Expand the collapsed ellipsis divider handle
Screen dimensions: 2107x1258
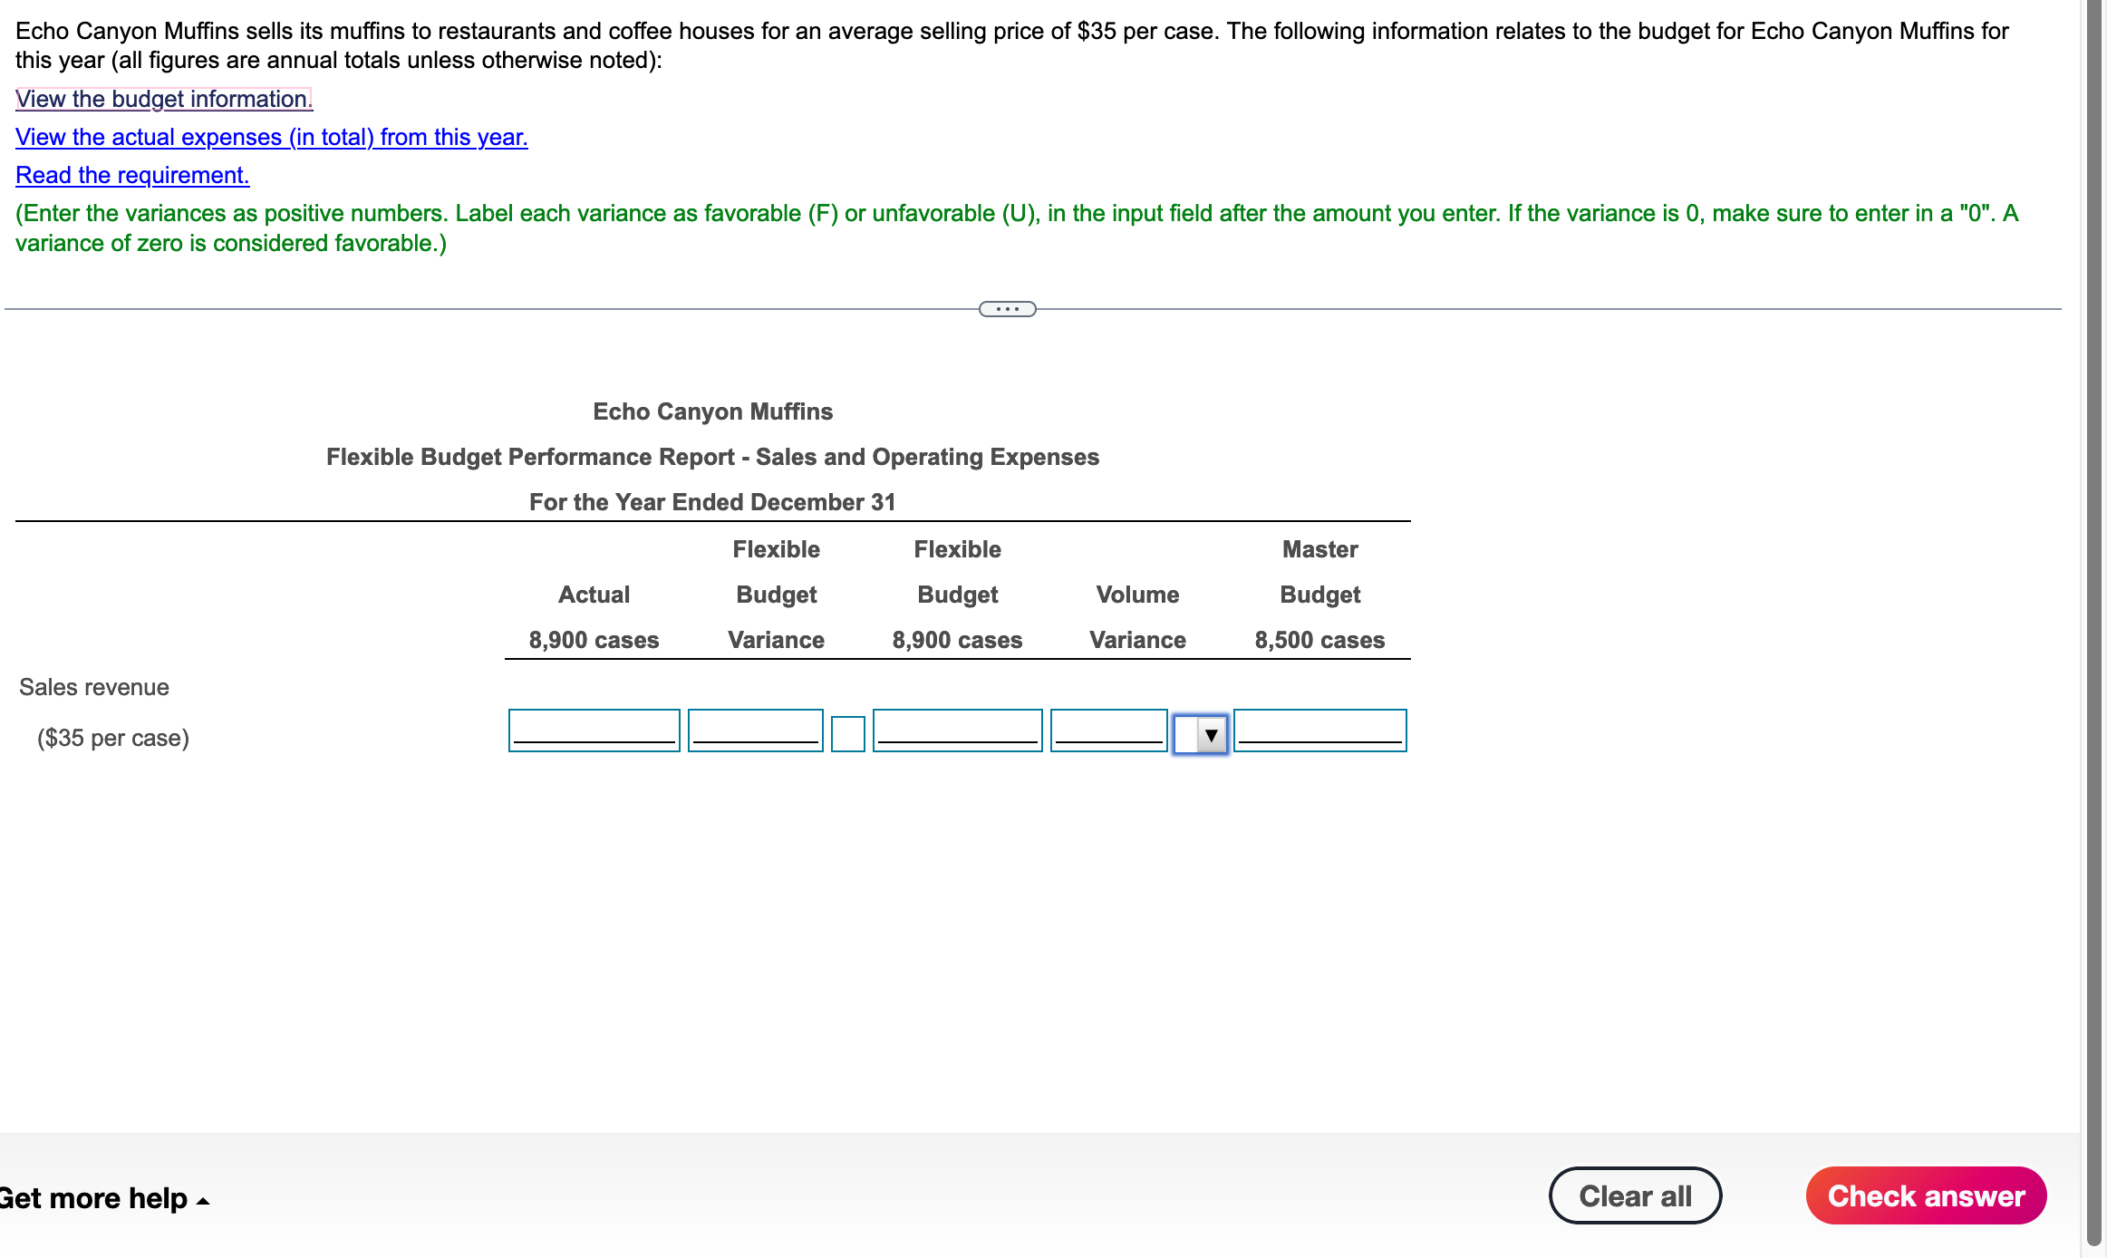pyautogui.click(x=1007, y=309)
